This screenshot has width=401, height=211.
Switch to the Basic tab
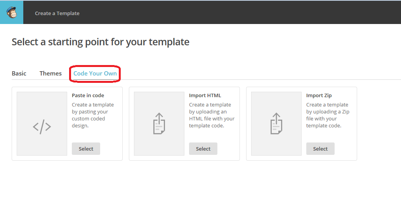19,73
